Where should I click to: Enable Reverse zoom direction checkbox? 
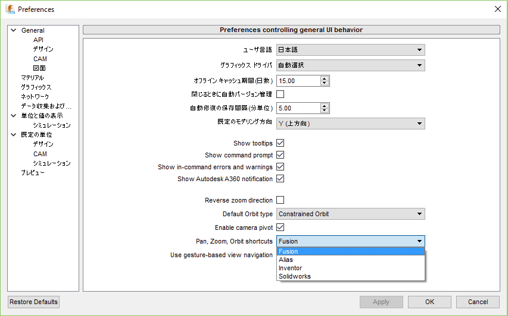click(281, 200)
